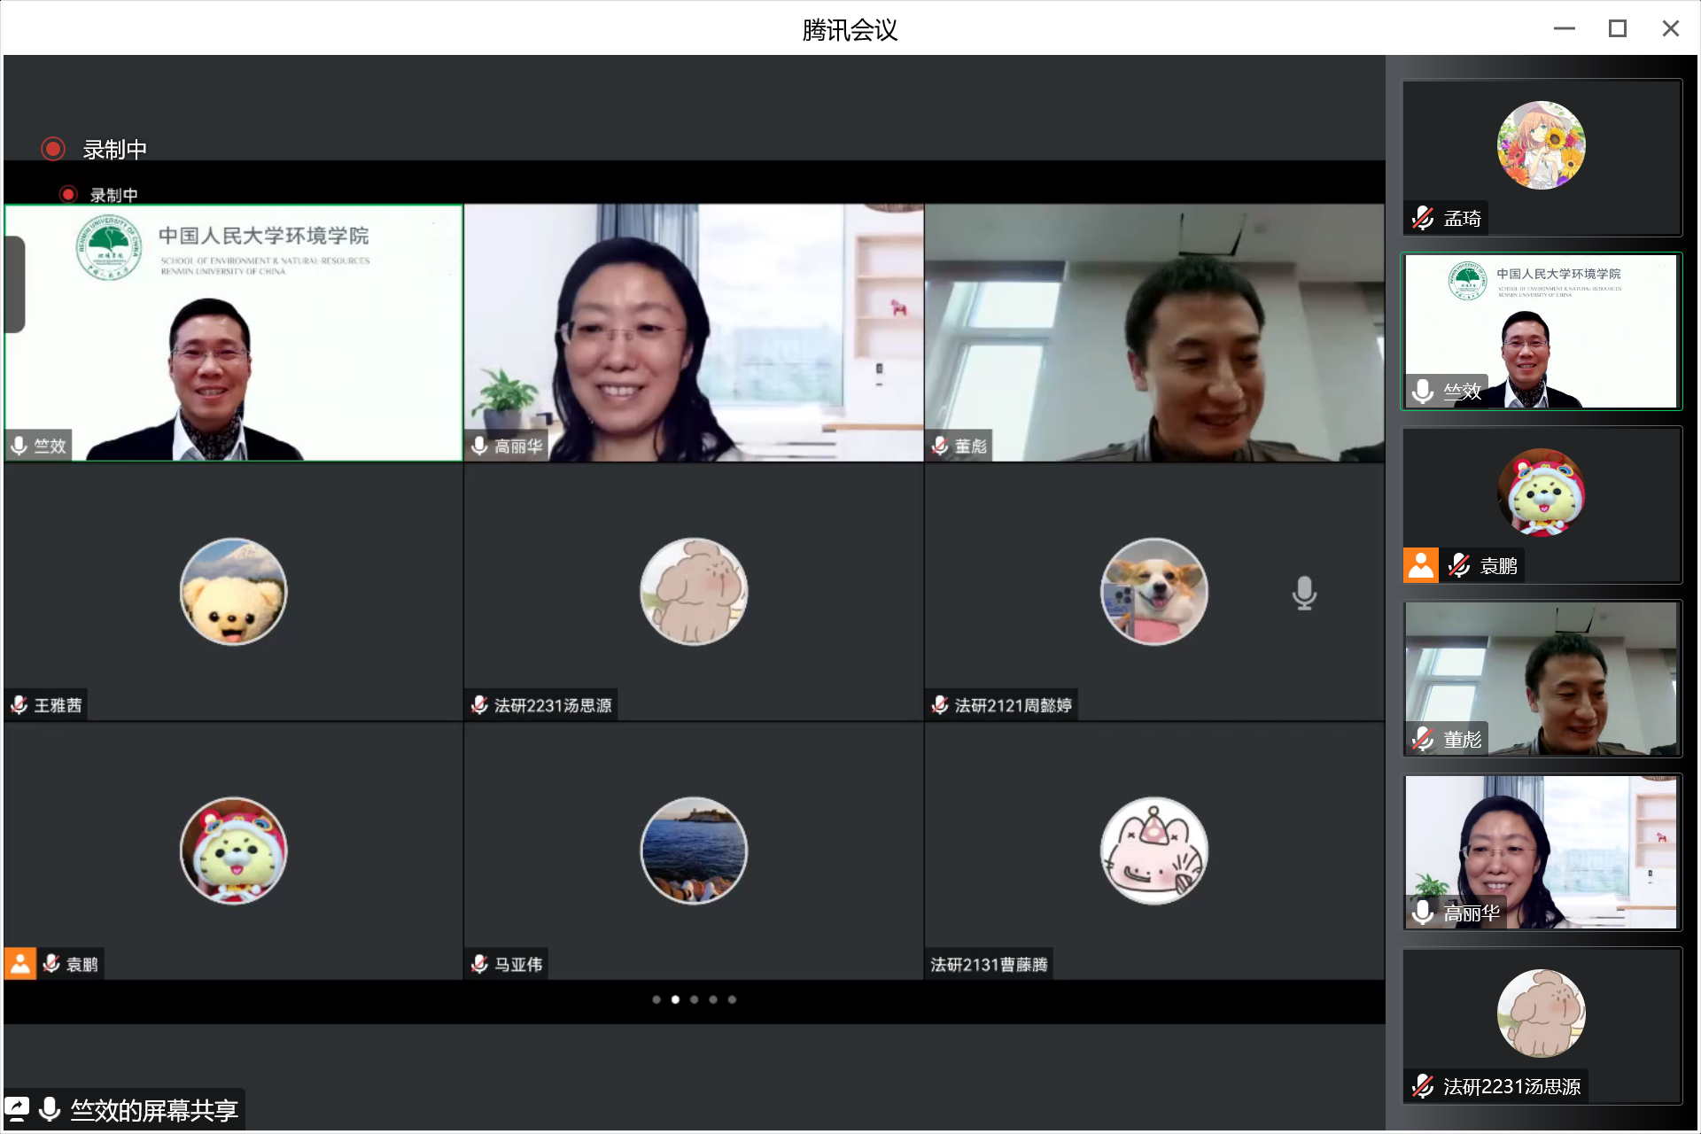
Task: Click gray microphone icon in 周懿婷 tile
Action: (1303, 593)
